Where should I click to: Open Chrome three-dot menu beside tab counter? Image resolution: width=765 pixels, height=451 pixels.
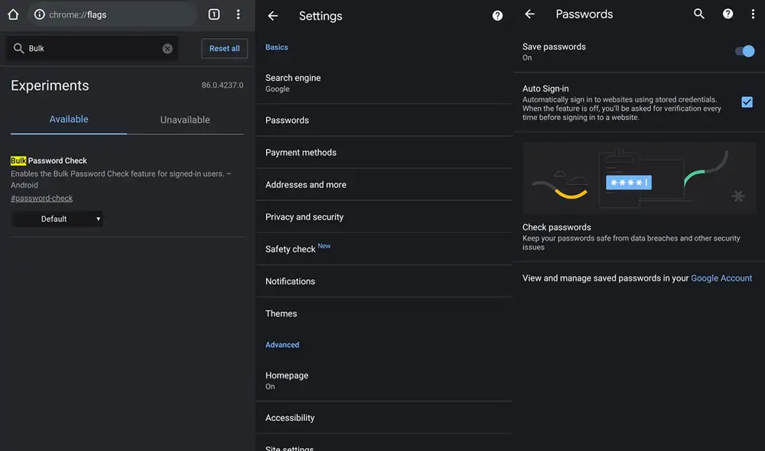coord(239,15)
